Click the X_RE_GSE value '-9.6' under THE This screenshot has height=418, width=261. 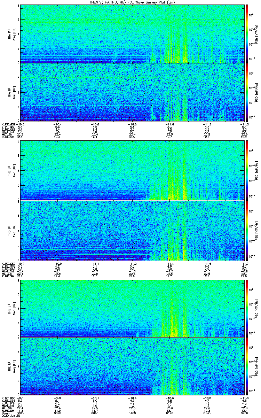point(20,398)
